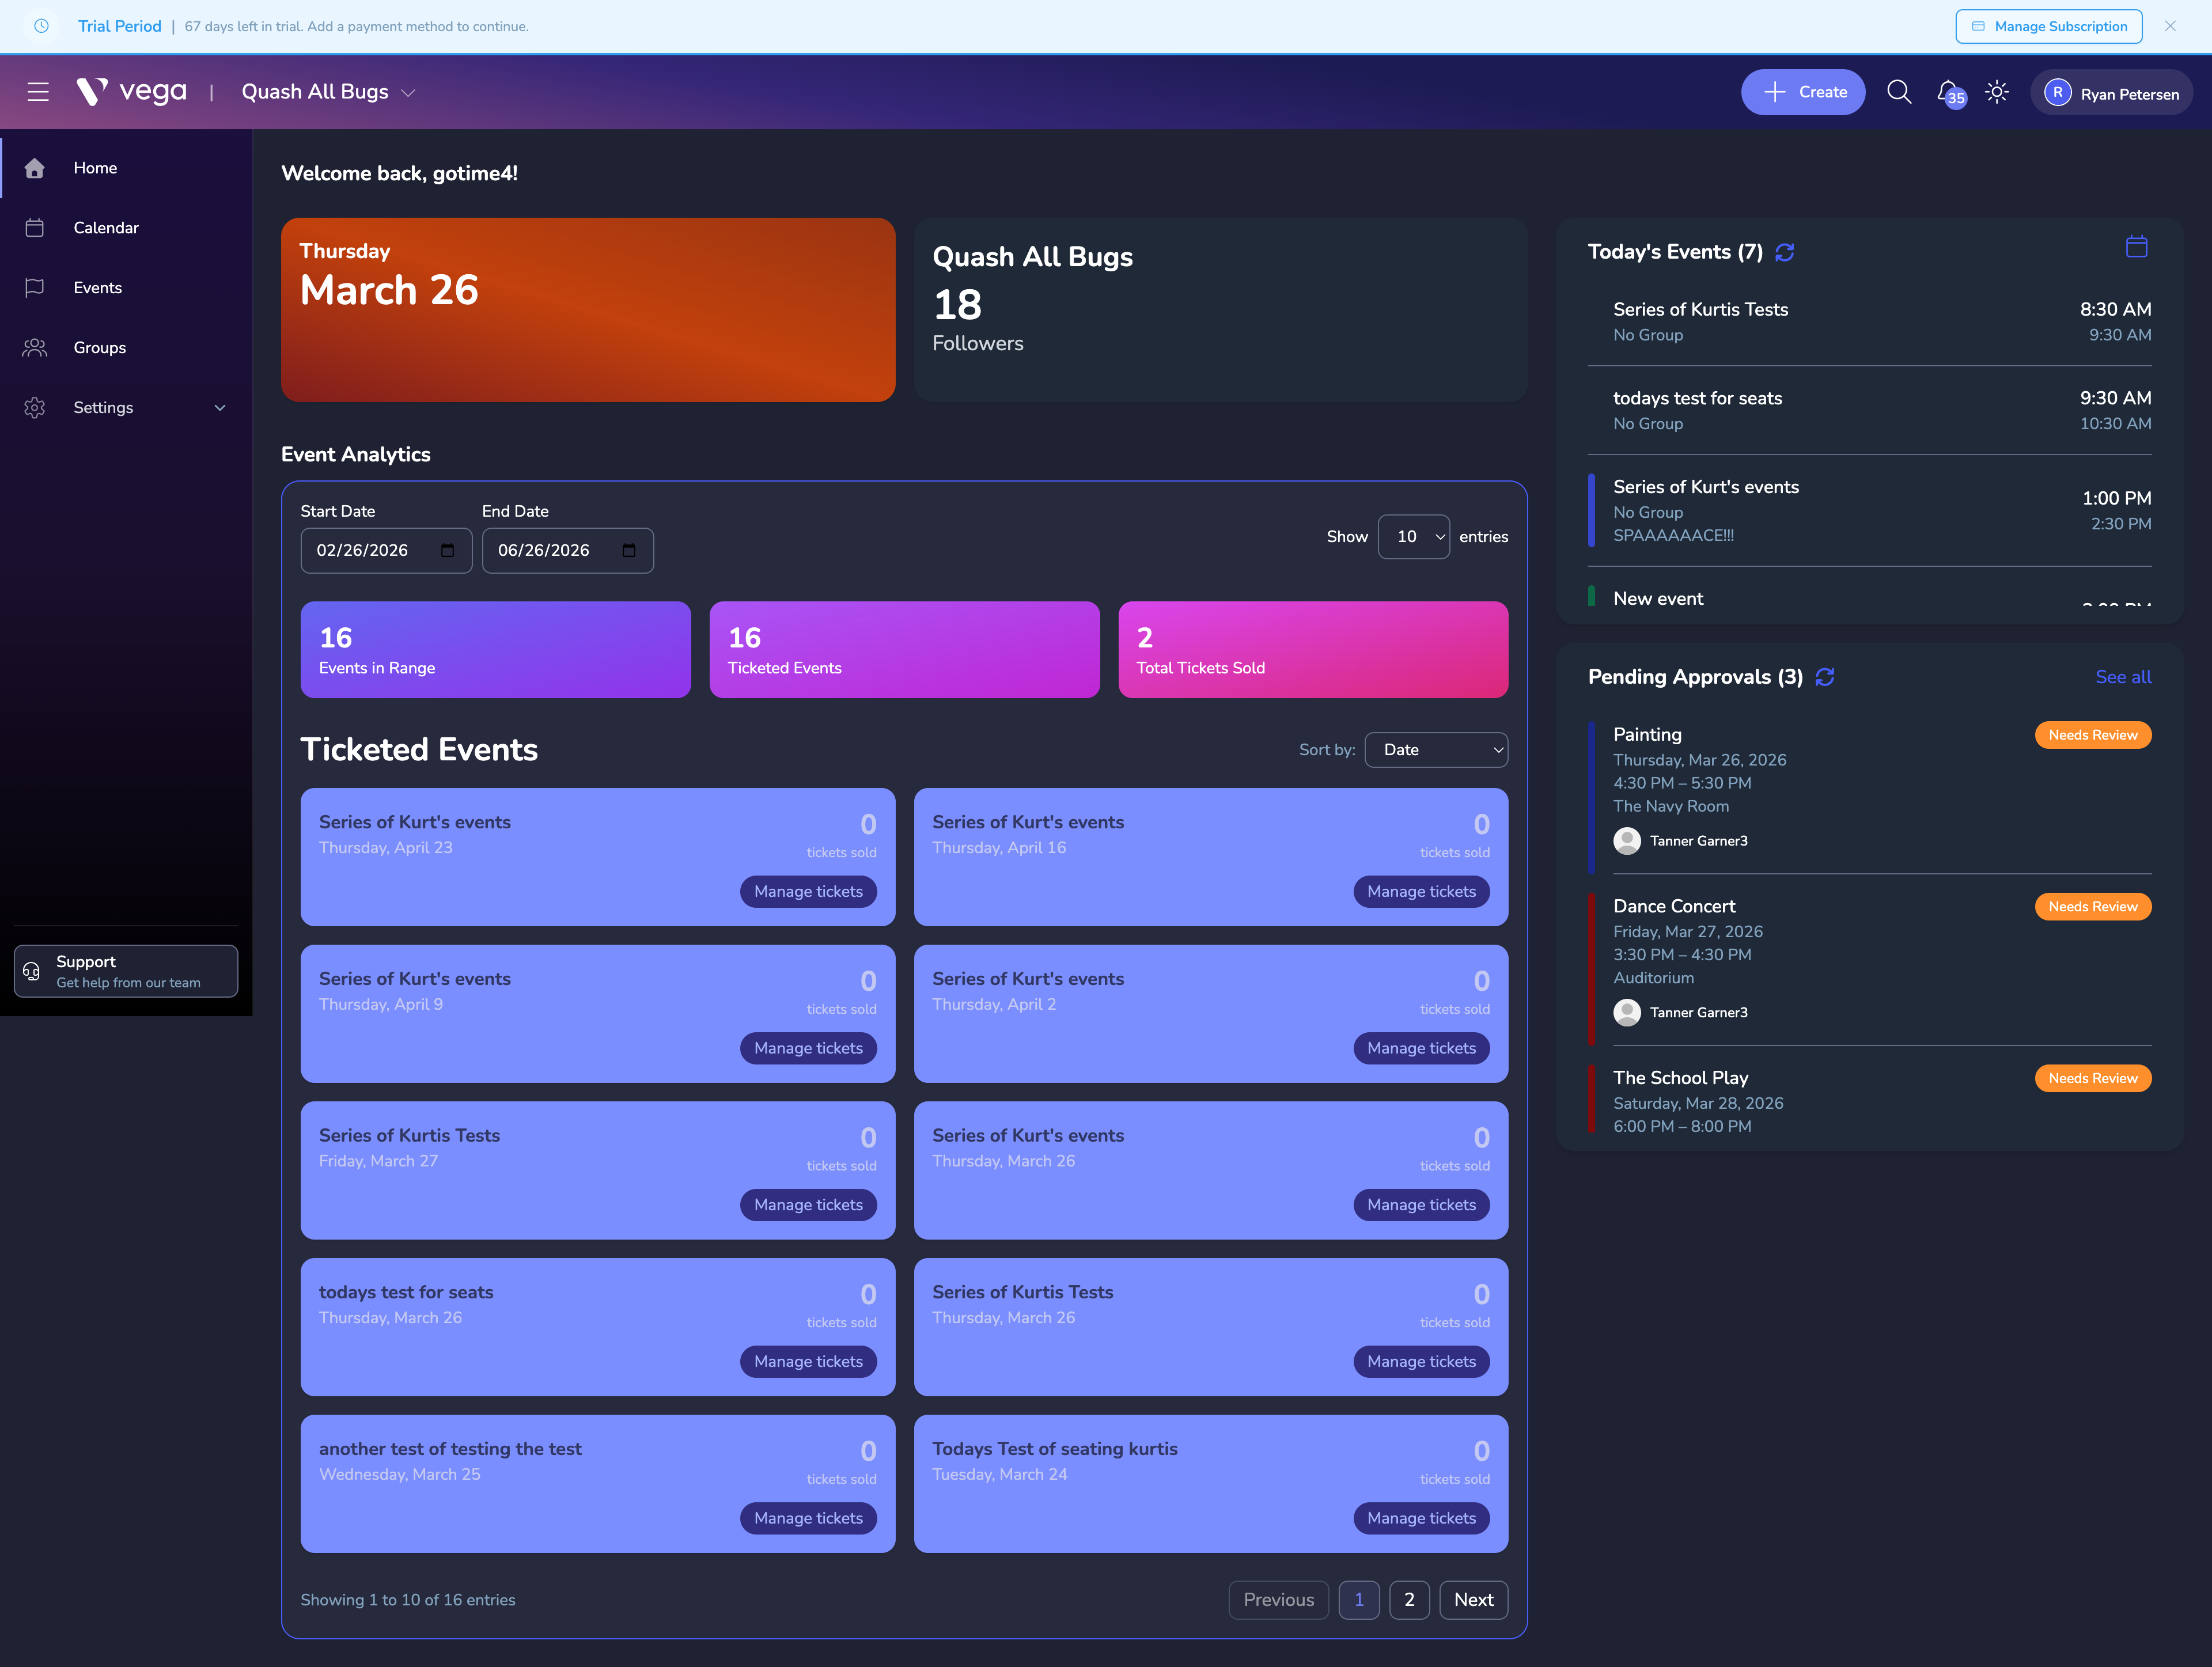Expand the Settings section chevron
2212x1667 pixels.
point(220,407)
